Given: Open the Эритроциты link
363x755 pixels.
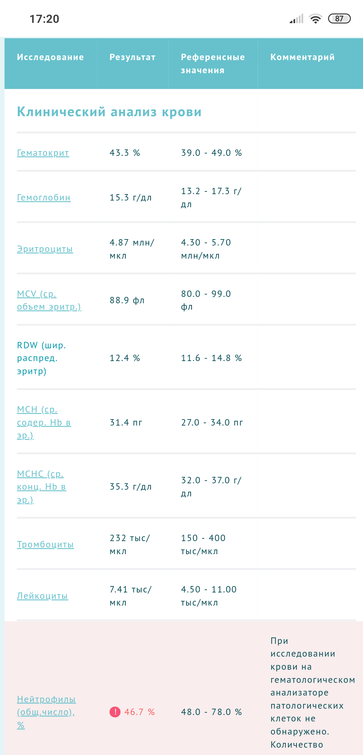Looking at the screenshot, I should (x=45, y=249).
